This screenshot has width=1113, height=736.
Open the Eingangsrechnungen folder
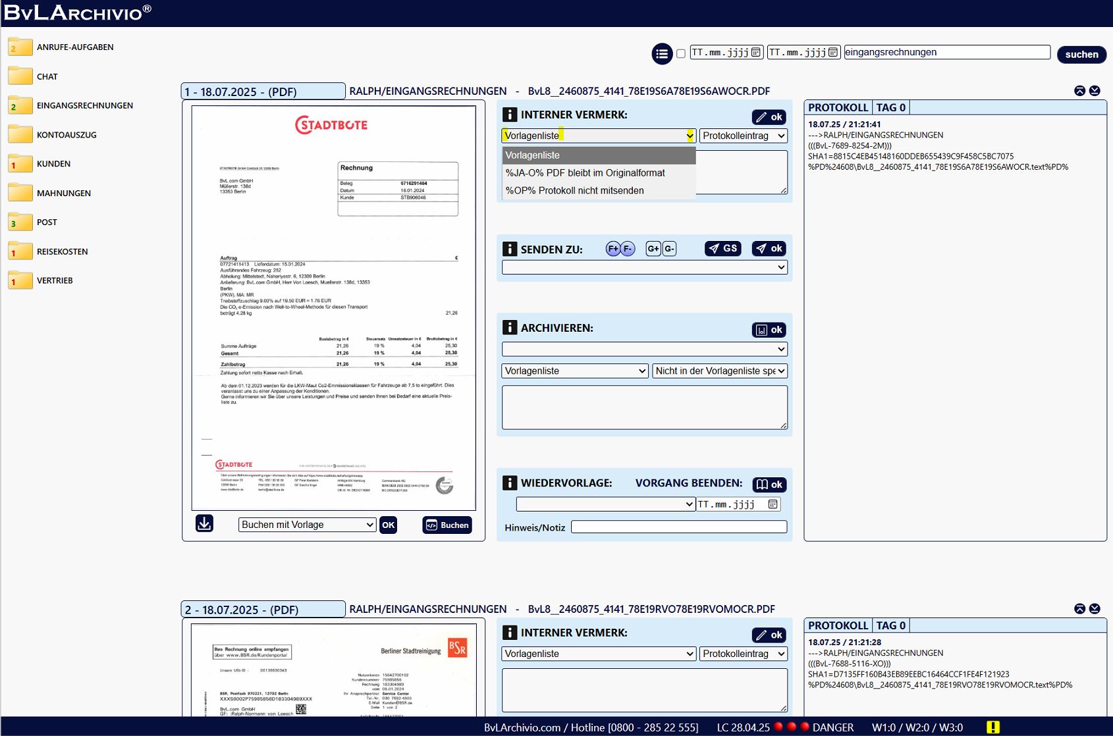click(84, 105)
